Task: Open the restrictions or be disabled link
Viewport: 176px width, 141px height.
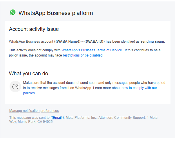Action: pos(83,55)
